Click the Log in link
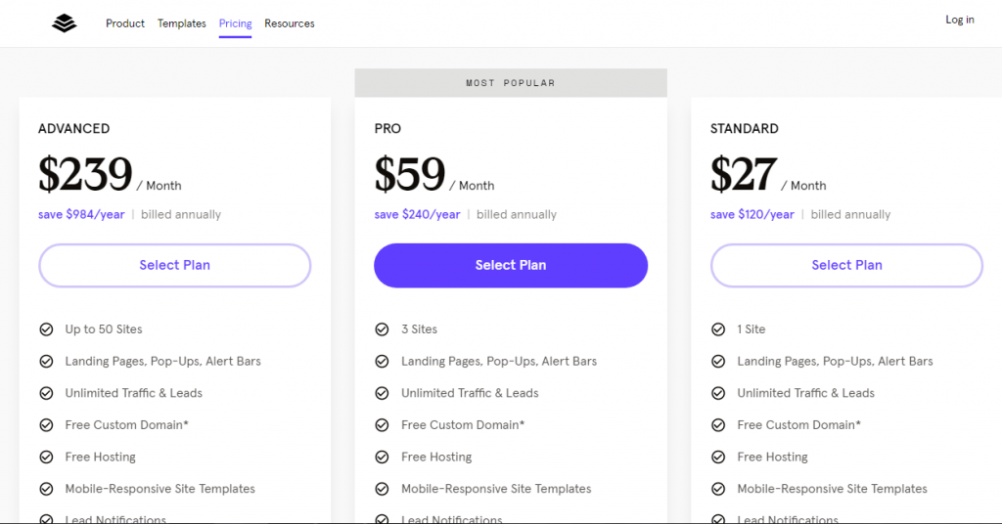This screenshot has height=524, width=1002. [x=959, y=20]
